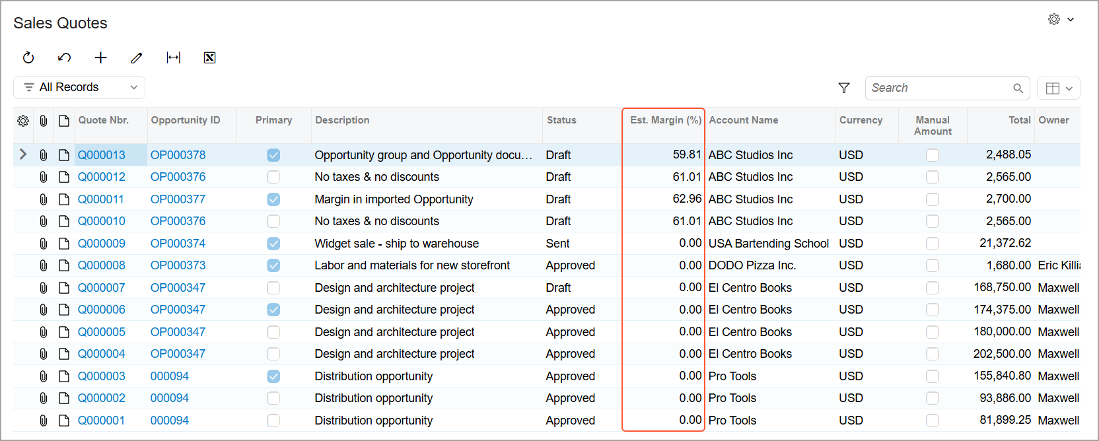Viewport: 1099px width, 441px height.
Task: Click the note icon in row Q000013
Action: tap(64, 155)
